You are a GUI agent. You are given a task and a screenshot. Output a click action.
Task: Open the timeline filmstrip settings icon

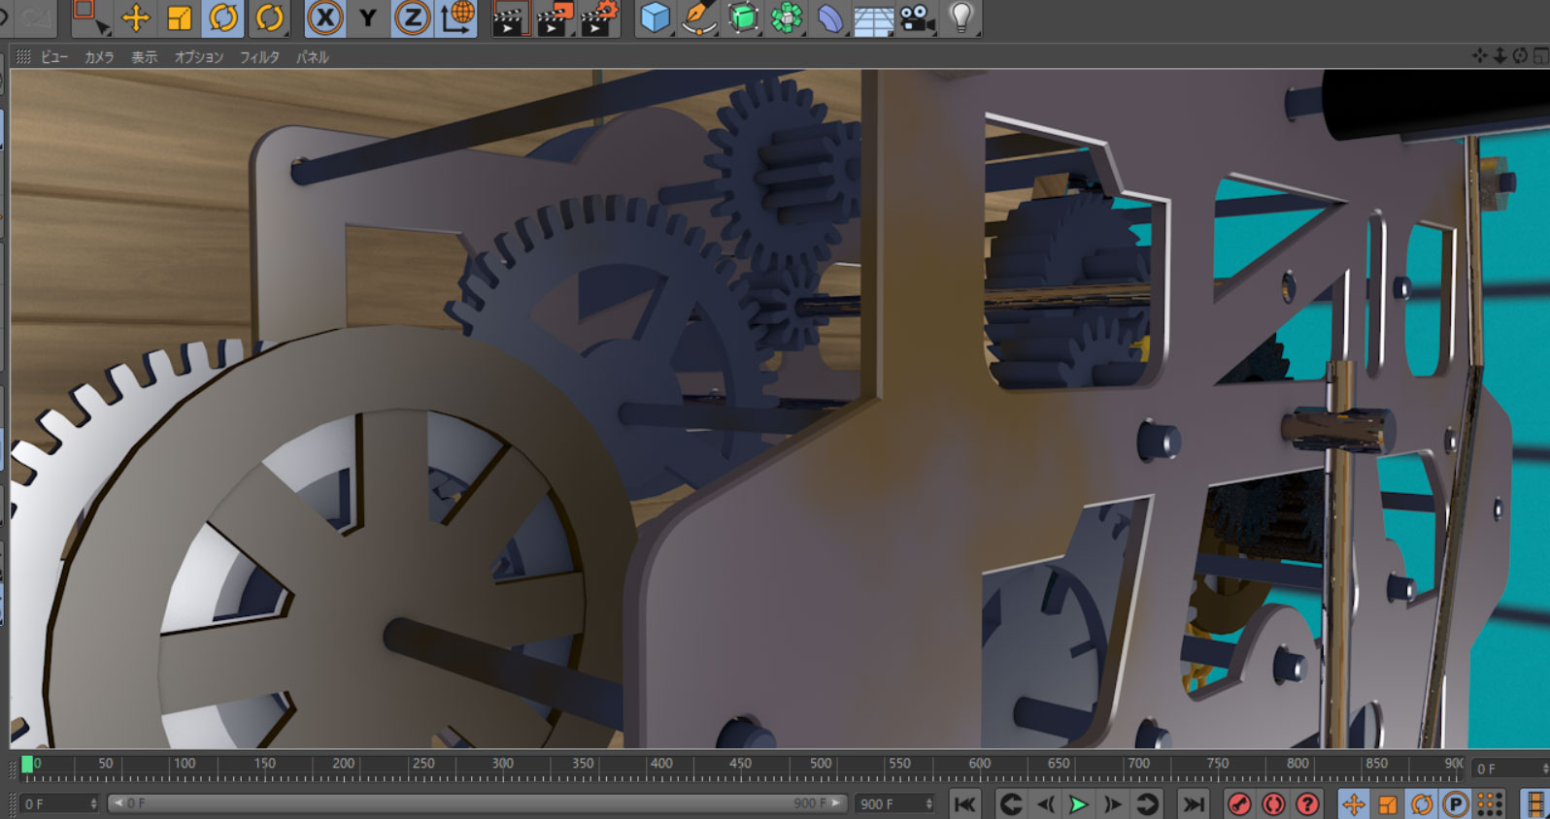coord(1534,804)
